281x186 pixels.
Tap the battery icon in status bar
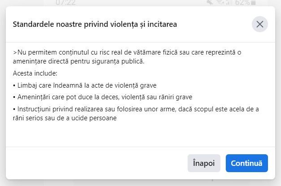(254, 3)
